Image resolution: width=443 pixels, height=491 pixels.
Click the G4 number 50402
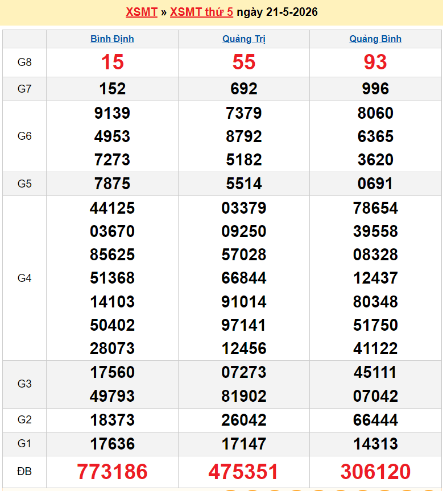[112, 325]
